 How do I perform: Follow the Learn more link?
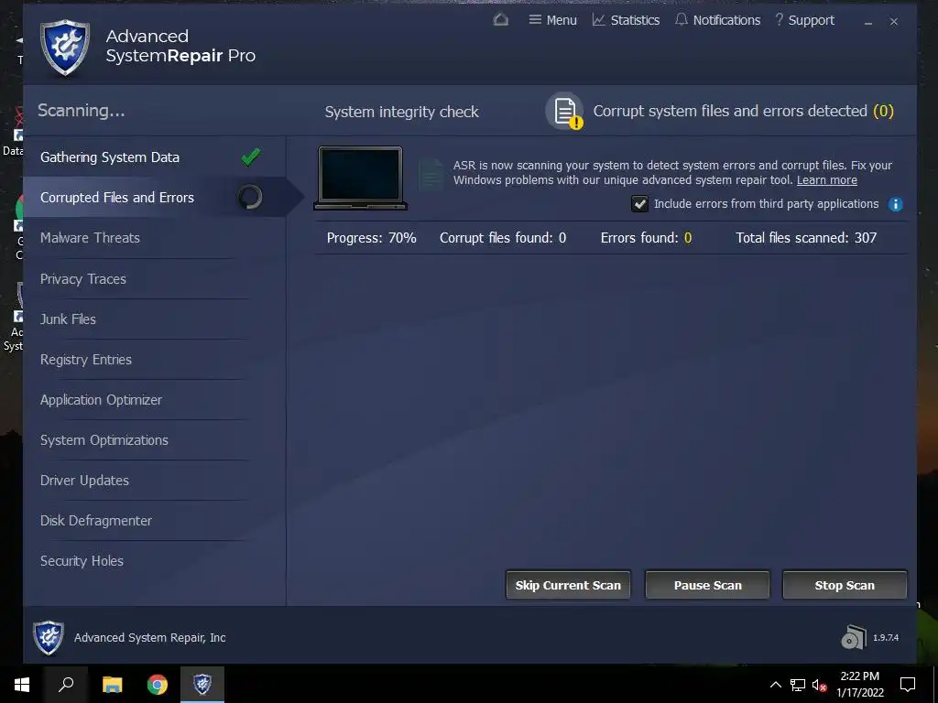(x=827, y=180)
